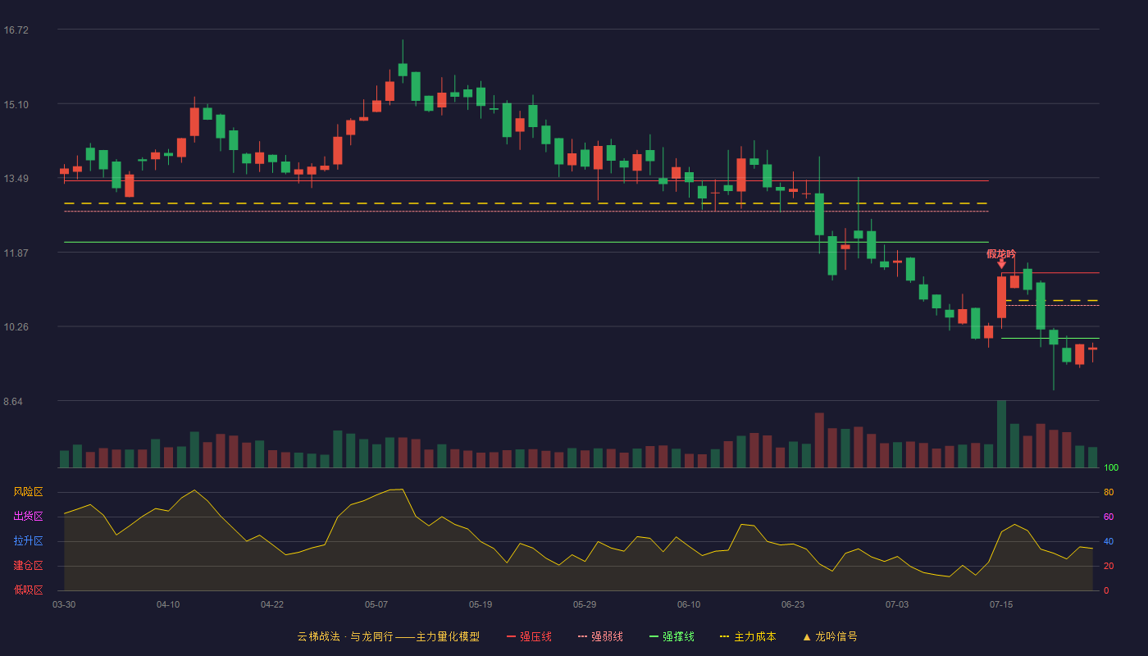This screenshot has height=656, width=1148.
Task: Click the 05-19 date label
Action: click(481, 604)
